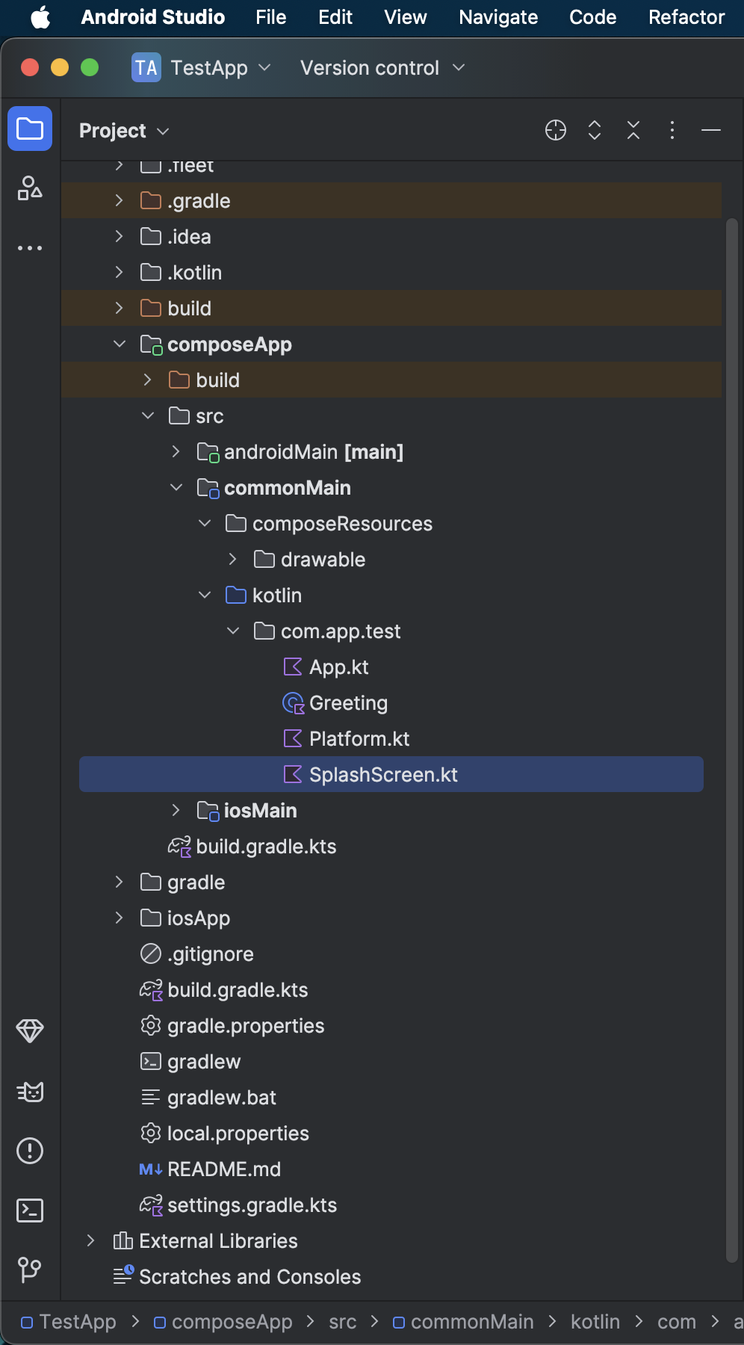Open Project panel options kebab menu
The width and height of the screenshot is (744, 1345).
[x=672, y=130]
